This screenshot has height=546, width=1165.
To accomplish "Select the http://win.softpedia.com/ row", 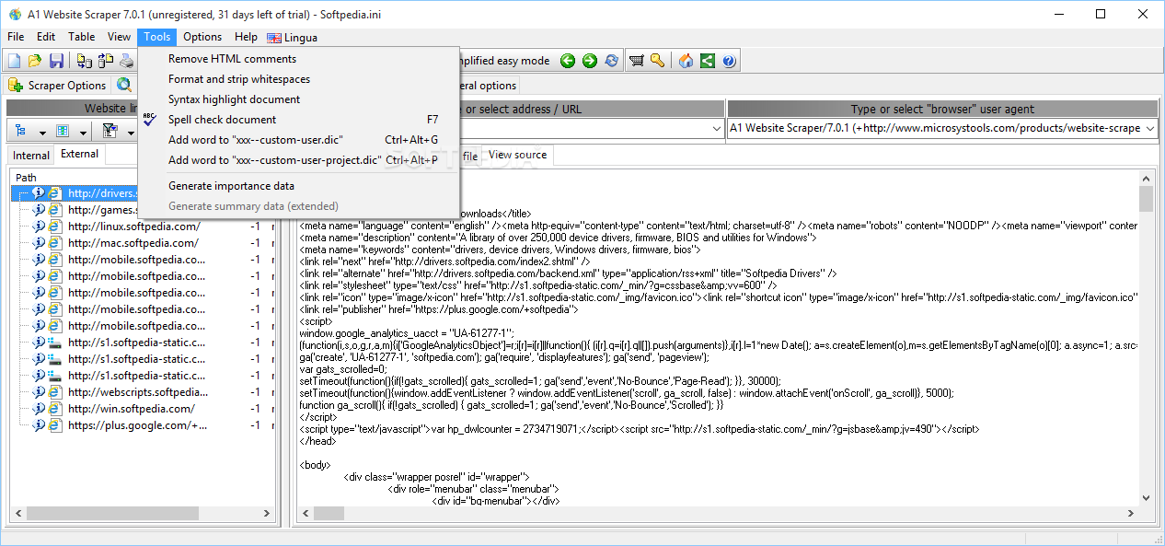I will [x=131, y=409].
